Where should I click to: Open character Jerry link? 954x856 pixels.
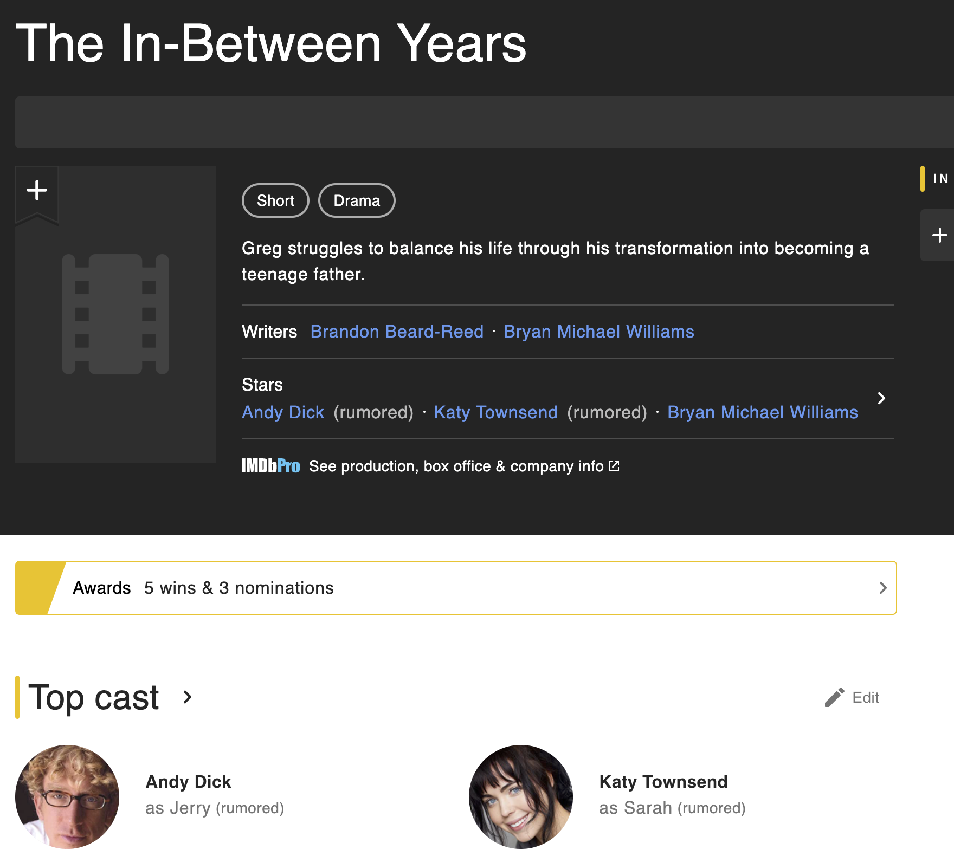pos(190,808)
